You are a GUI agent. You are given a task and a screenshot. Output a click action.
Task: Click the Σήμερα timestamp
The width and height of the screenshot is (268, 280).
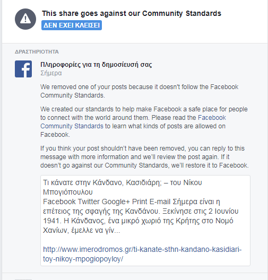(x=51, y=73)
